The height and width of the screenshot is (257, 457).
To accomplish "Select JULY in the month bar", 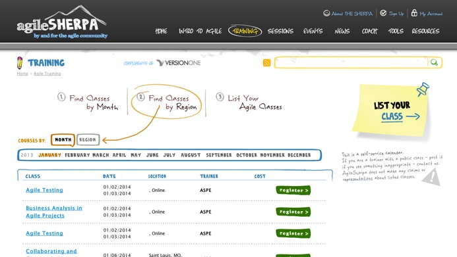I will click(169, 155).
